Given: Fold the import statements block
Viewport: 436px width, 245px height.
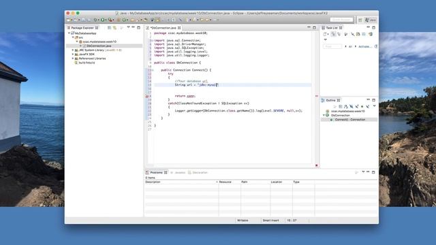Looking at the screenshot, I should pos(152,41).
